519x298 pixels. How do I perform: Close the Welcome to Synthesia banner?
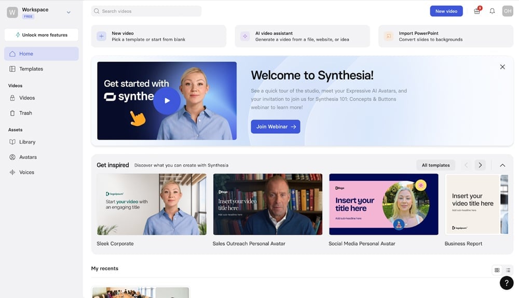(502, 67)
